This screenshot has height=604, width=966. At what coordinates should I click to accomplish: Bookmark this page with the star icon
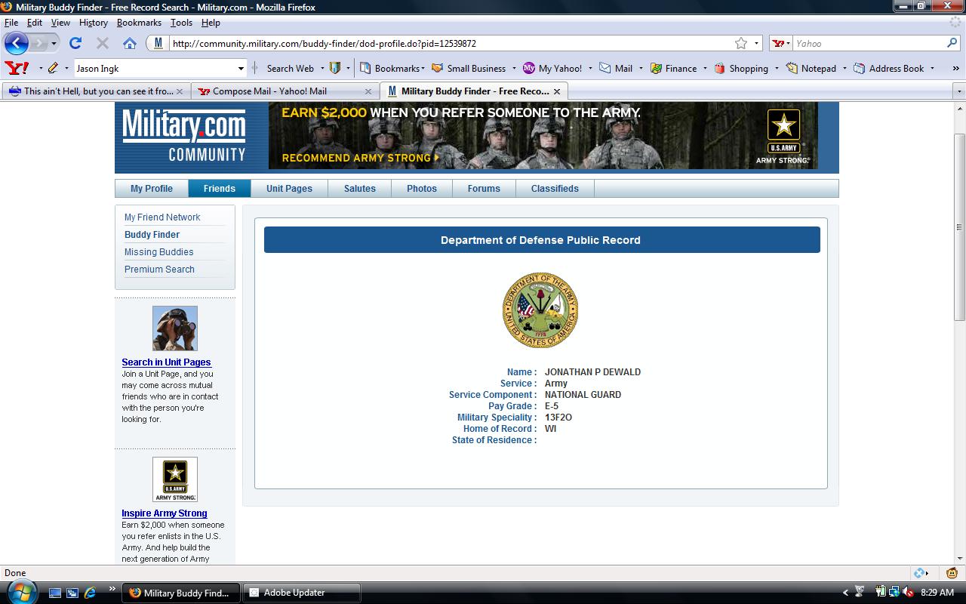(x=741, y=43)
